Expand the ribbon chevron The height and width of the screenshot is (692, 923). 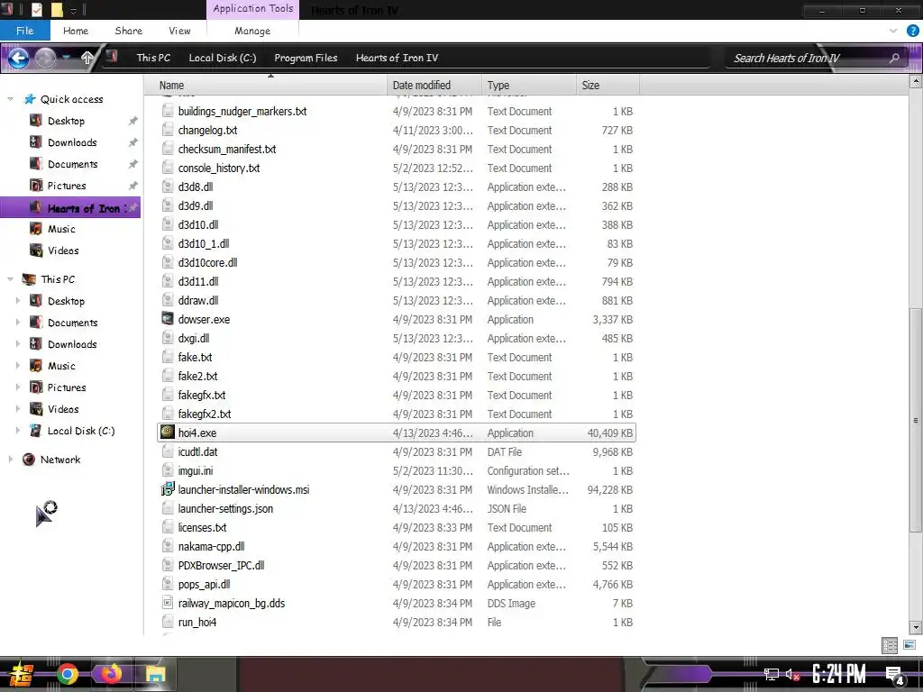893,31
